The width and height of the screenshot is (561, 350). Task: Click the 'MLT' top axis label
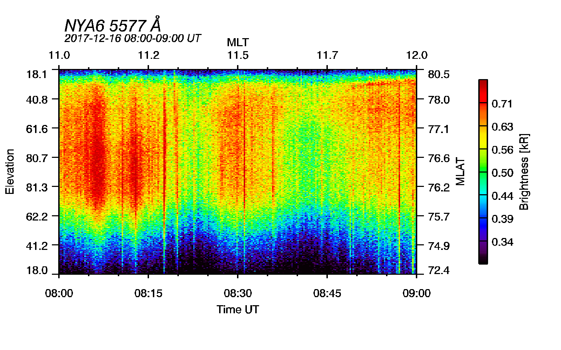pos(238,43)
